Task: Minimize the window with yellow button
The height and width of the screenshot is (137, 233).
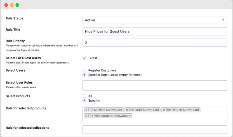Action: 12,5
